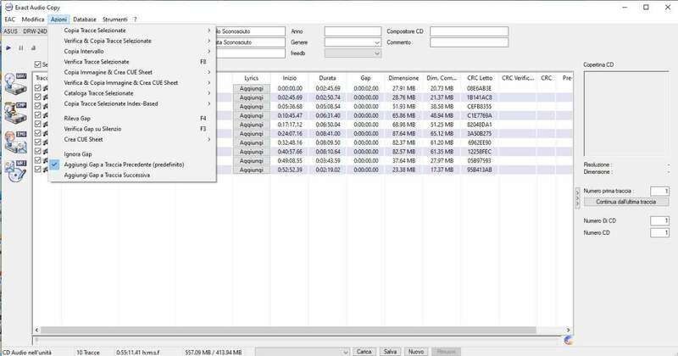Toggle the select-all checkbox above track list
Image resolution: width=678 pixels, height=356 pixels.
point(39,64)
